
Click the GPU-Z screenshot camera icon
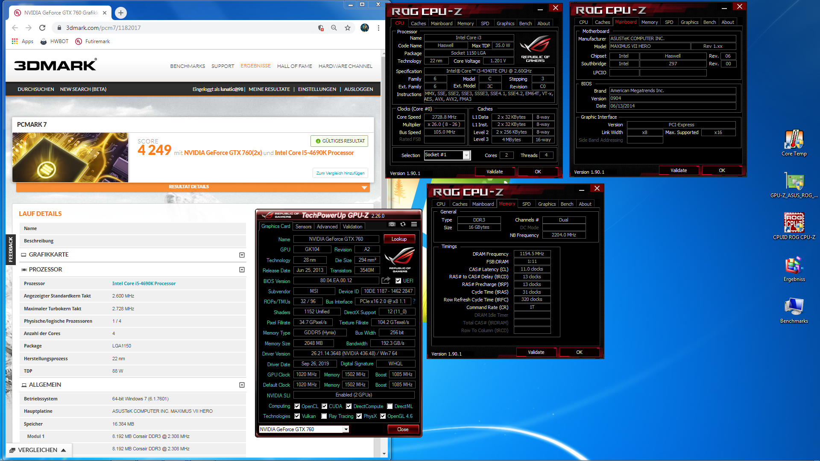392,224
